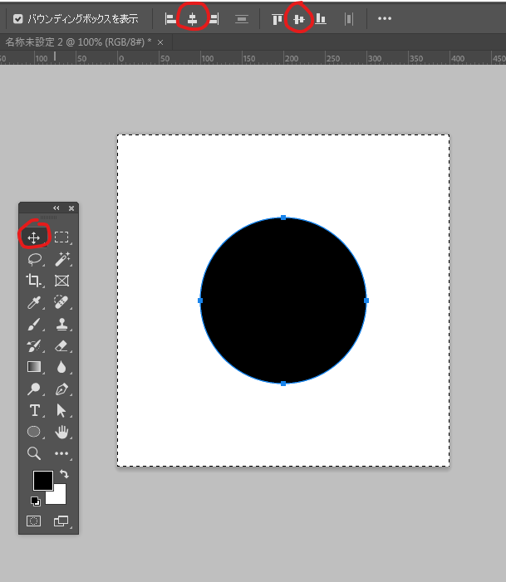Click align horizontal centers button
Screen dimensions: 506x582
pos(192,18)
